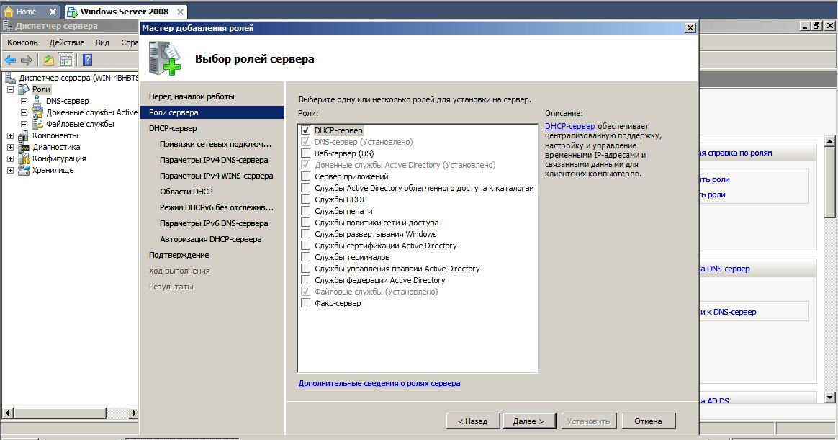
Task: Click the Up one level folder icon
Action: [x=49, y=60]
